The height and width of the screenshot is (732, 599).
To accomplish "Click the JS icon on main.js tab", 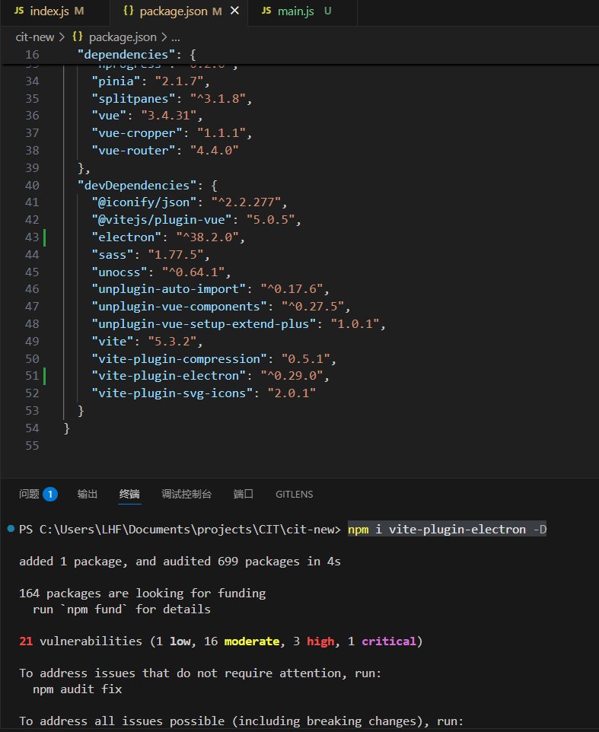I will point(266,11).
